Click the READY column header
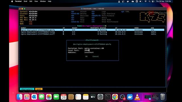 coord(75,28)
